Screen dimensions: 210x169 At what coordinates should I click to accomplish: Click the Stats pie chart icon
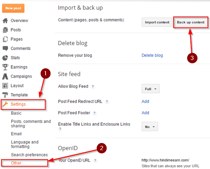pyautogui.click(x=5, y=58)
